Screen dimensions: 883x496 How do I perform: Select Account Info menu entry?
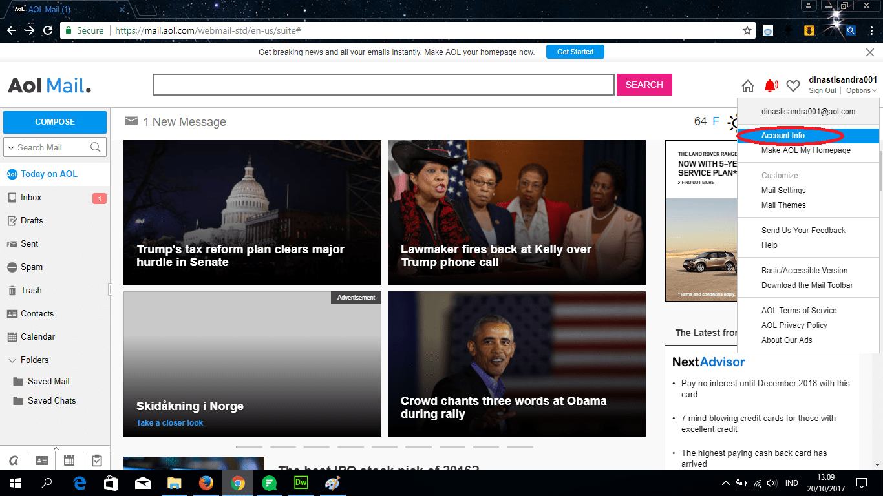pos(808,136)
